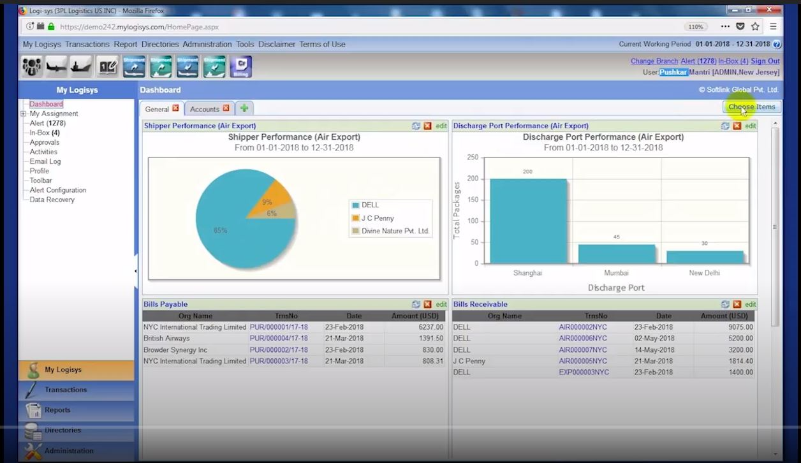Open the document register icon with paperclip

[x=107, y=66]
